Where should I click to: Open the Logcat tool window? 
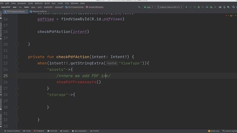coord(64,131)
